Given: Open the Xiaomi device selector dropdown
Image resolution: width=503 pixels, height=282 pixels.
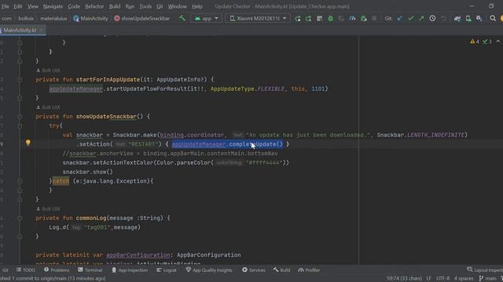Looking at the screenshot, I should tap(258, 18).
